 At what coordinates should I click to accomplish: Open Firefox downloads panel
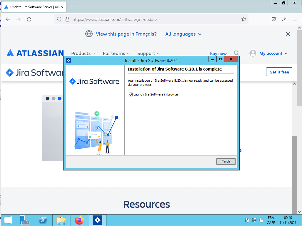284,19
